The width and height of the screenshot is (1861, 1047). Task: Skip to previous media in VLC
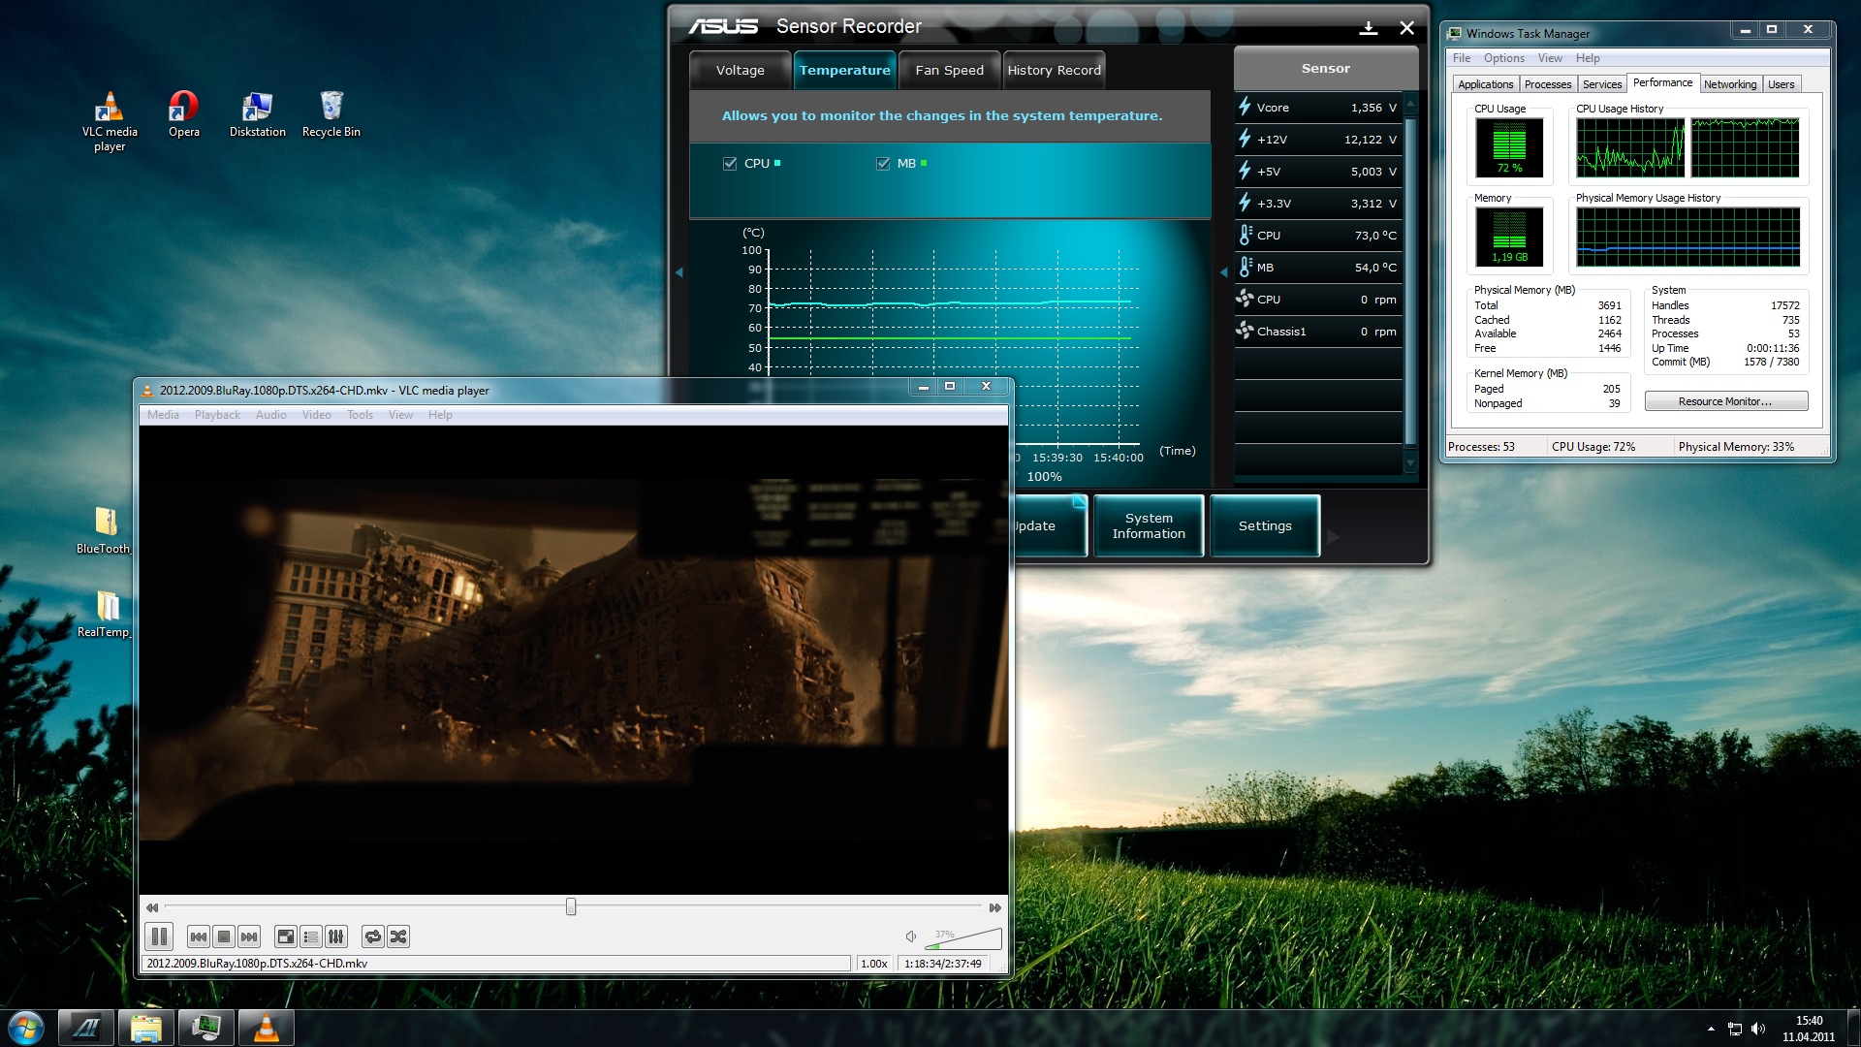(198, 936)
